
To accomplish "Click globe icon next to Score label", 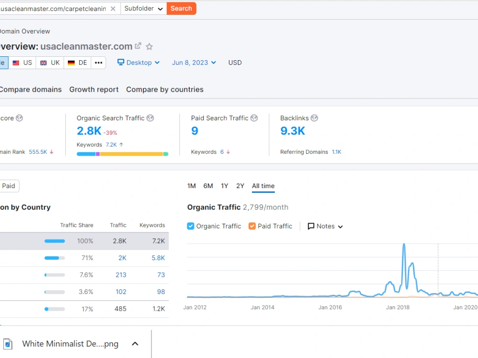I will 19,118.
